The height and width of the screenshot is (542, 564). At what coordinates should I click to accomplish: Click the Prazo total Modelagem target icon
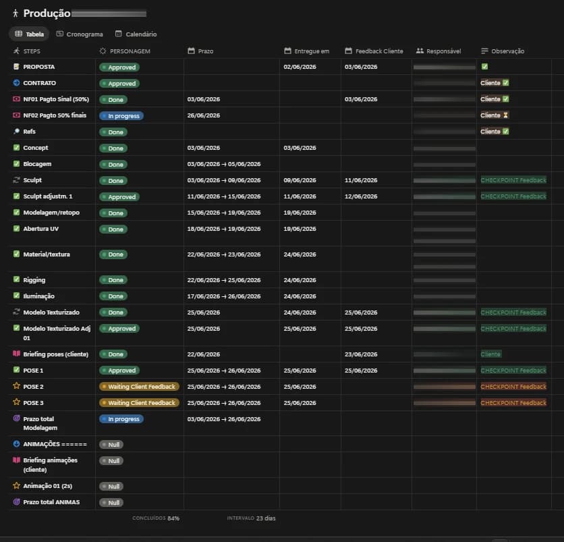pyautogui.click(x=16, y=418)
